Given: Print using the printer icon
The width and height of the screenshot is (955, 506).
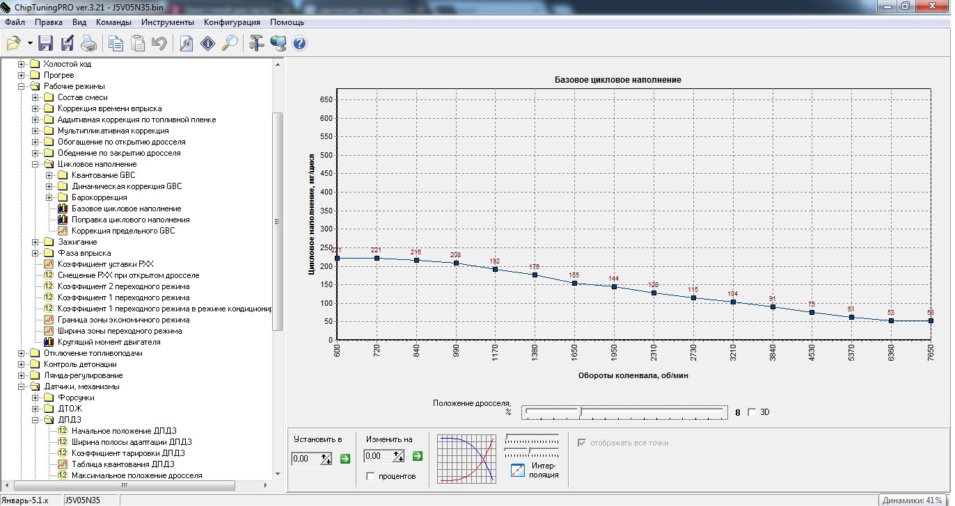Looking at the screenshot, I should (x=88, y=44).
